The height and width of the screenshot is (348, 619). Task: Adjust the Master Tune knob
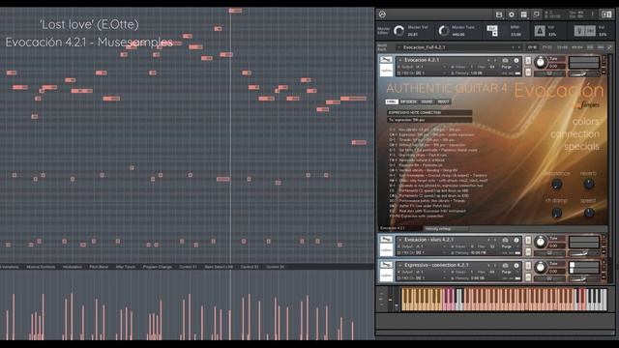(444, 31)
